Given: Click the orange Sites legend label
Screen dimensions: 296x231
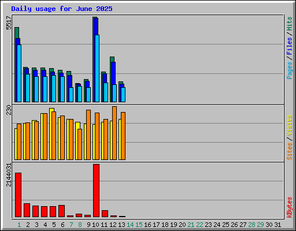Looking at the screenshot, I should pyautogui.click(x=289, y=151).
